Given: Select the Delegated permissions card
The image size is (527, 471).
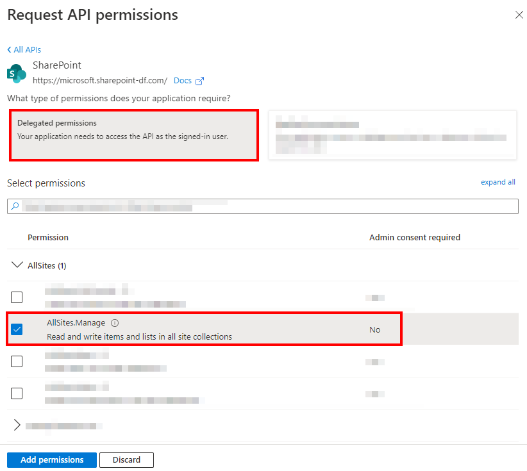Looking at the screenshot, I should point(134,135).
